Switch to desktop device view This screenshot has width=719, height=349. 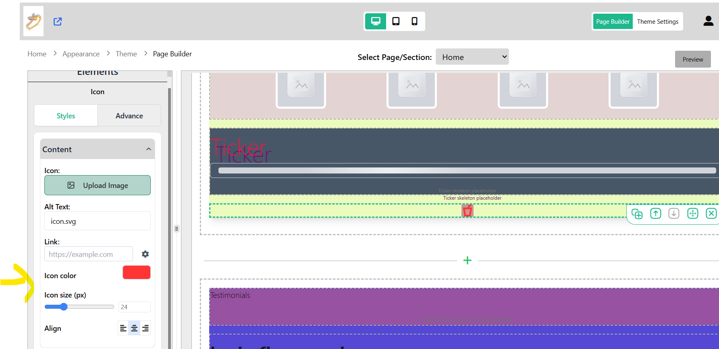pyautogui.click(x=376, y=21)
